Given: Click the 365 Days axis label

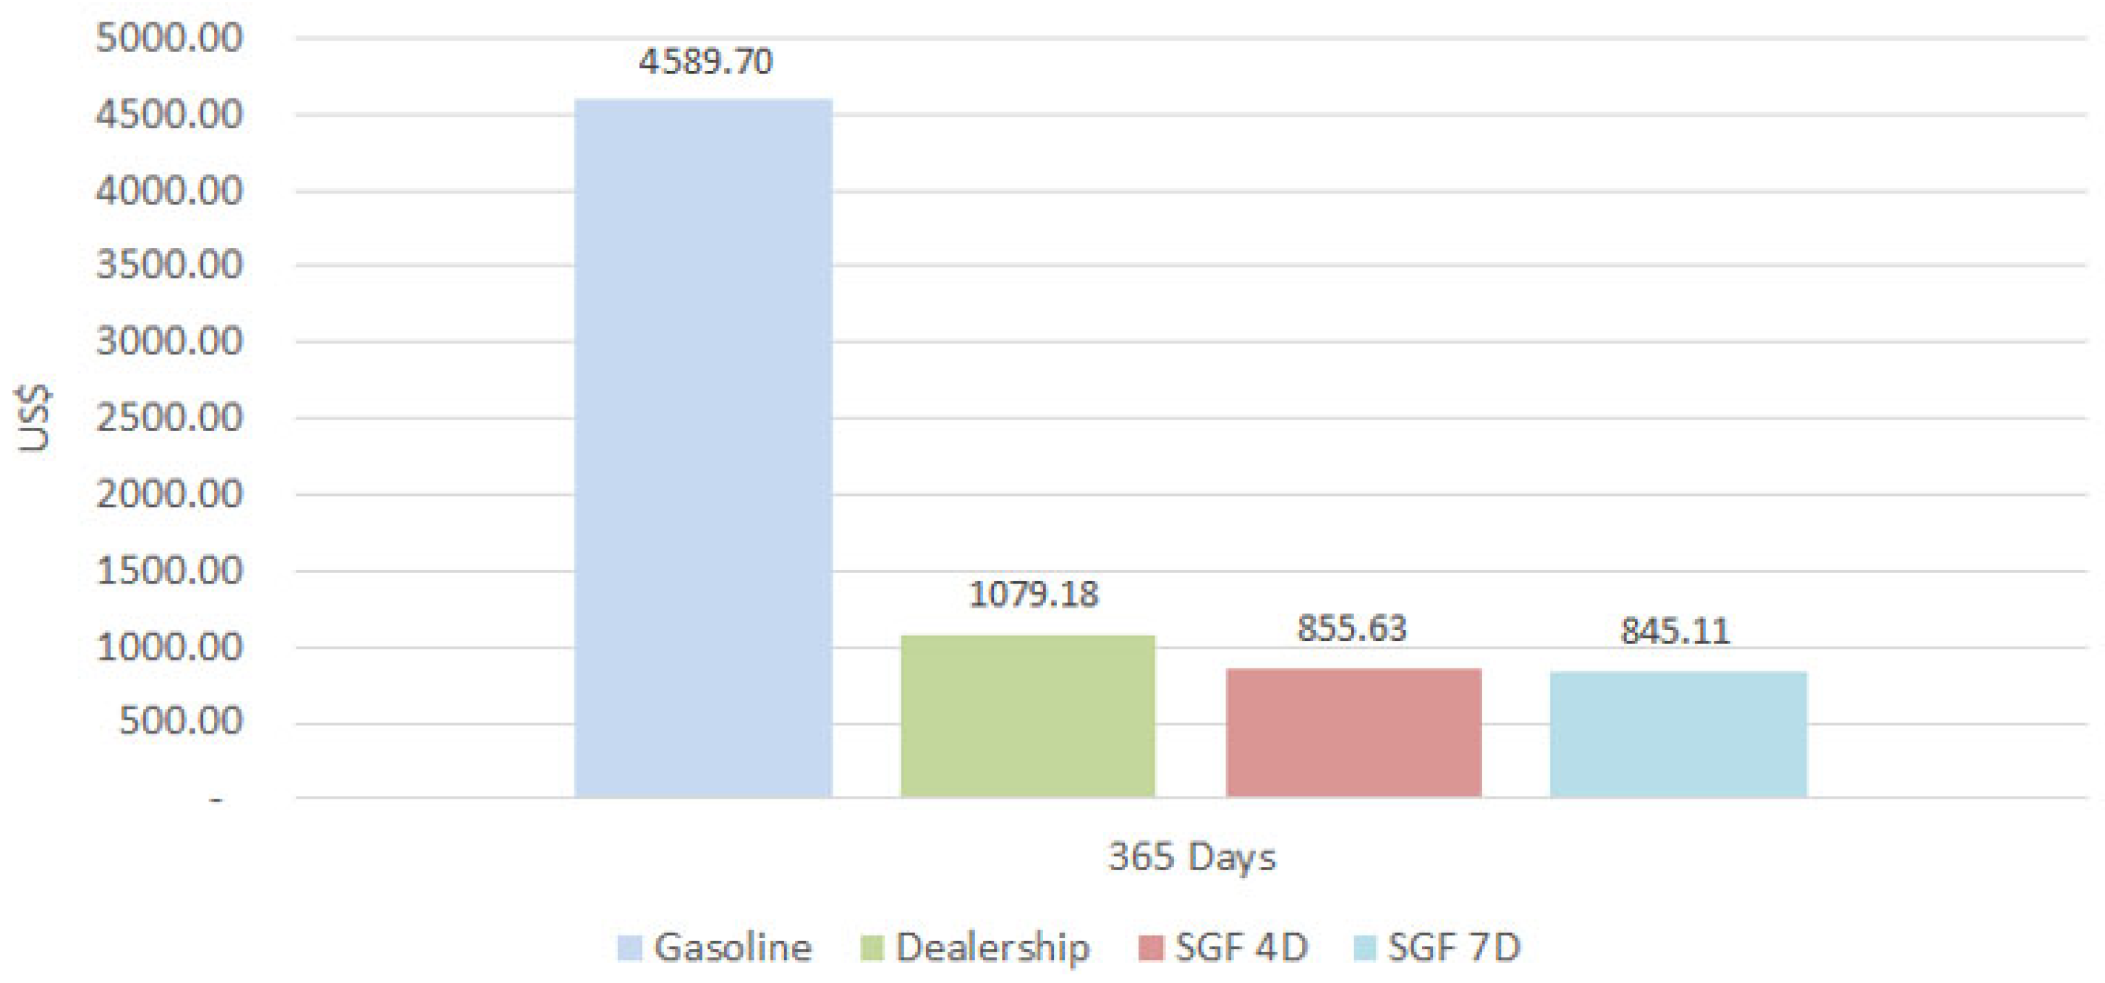Looking at the screenshot, I should [1191, 857].
